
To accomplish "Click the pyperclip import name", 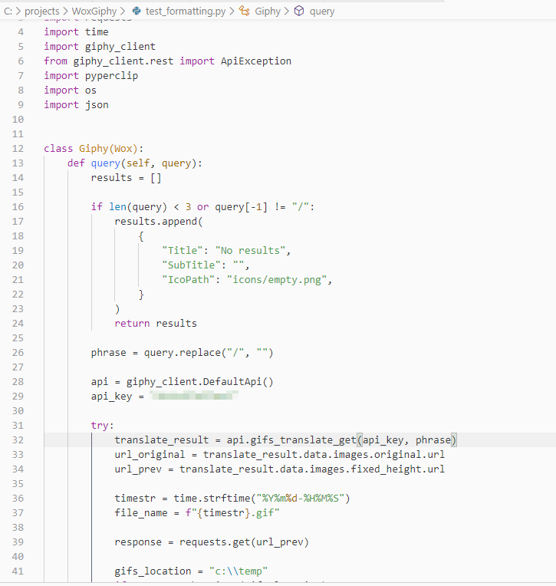I will [x=108, y=75].
